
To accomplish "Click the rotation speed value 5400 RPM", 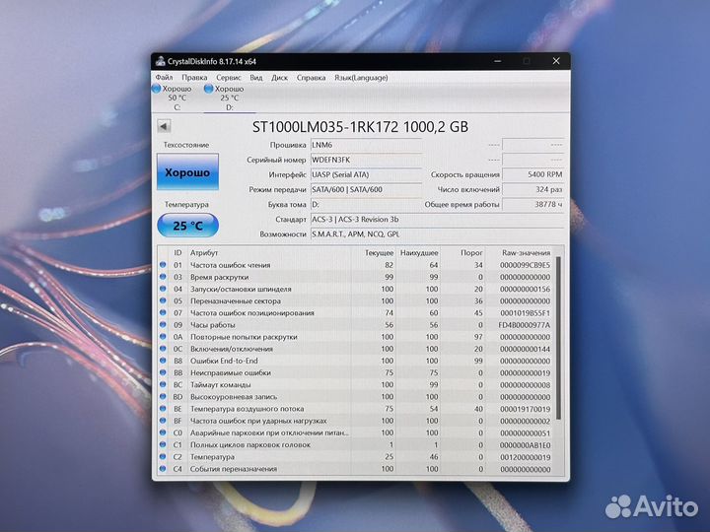I will click(x=532, y=174).
